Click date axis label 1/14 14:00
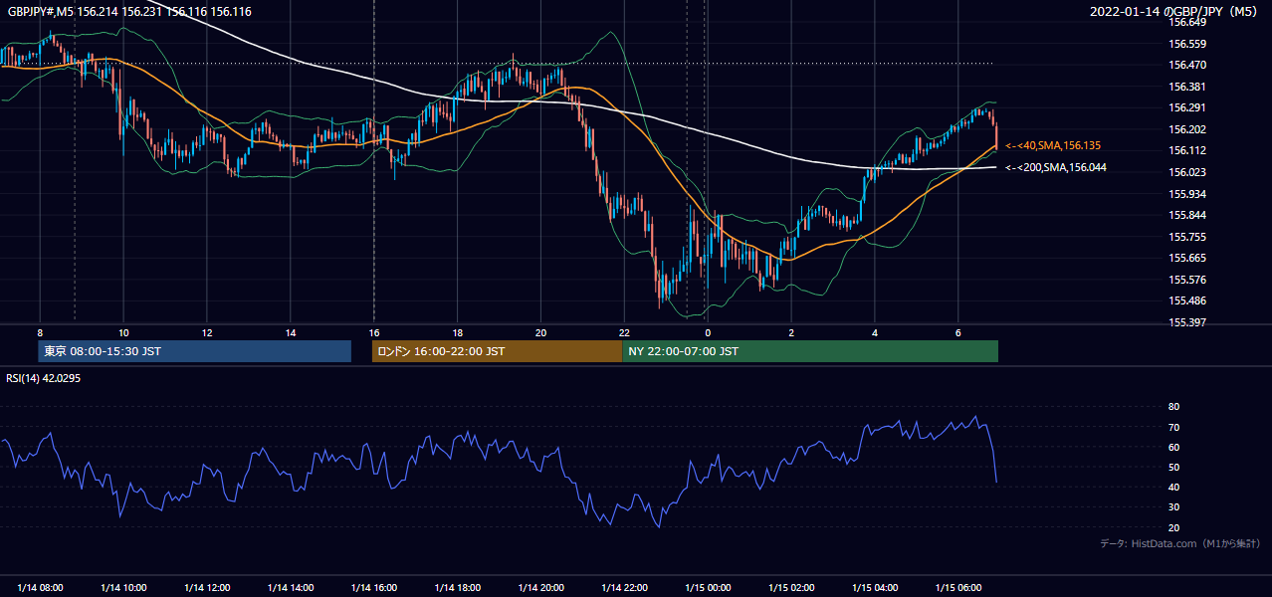This screenshot has width=1272, height=597. pos(291,588)
